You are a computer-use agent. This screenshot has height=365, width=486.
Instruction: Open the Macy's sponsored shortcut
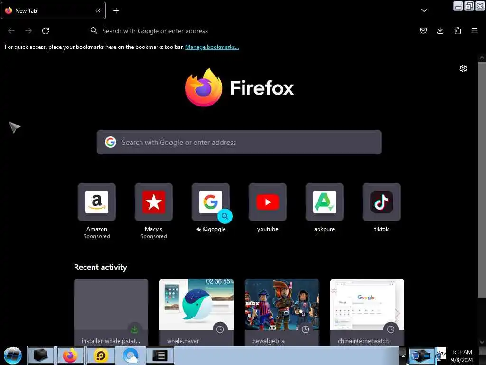coord(154,211)
